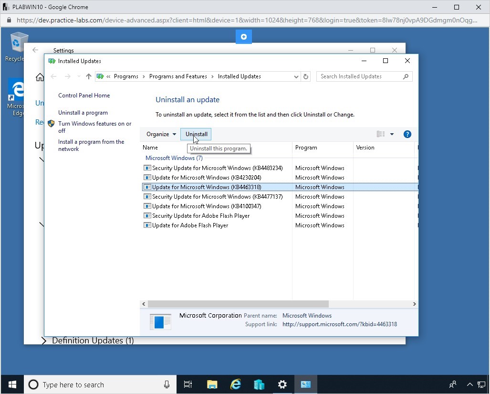Sort by the Program column header
Screen dimensions: 490x394
coord(323,148)
